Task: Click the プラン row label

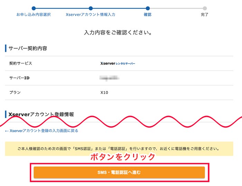Action: tap(15, 92)
